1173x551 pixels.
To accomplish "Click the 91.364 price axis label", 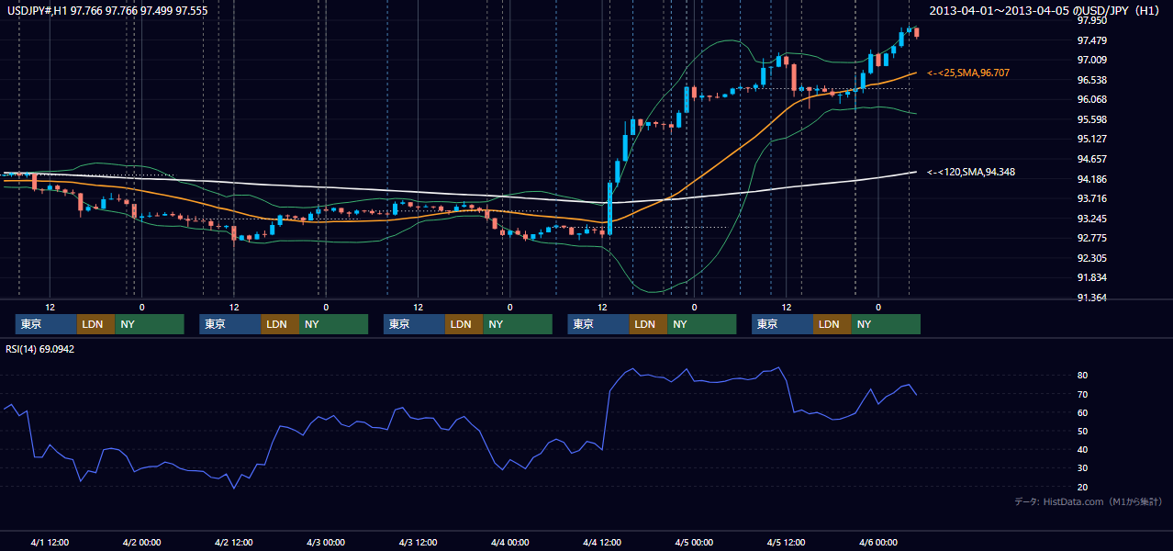I will click(x=1090, y=298).
